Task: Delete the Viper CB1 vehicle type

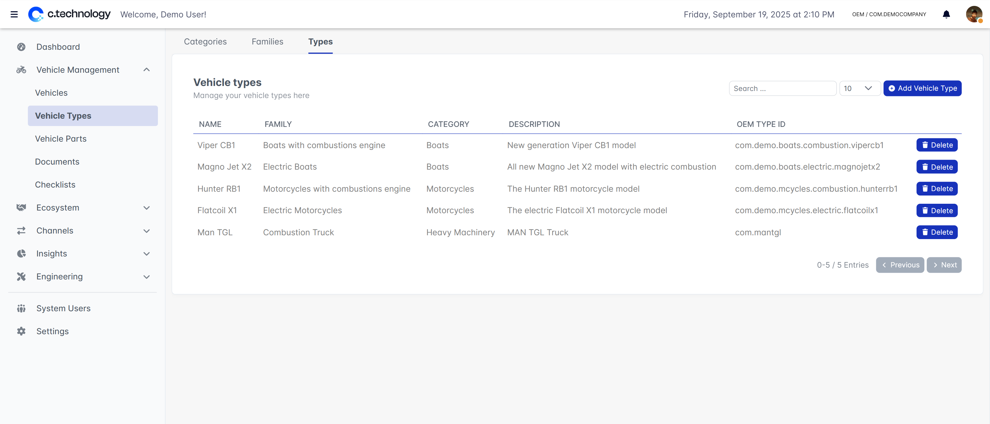Action: pyautogui.click(x=937, y=145)
